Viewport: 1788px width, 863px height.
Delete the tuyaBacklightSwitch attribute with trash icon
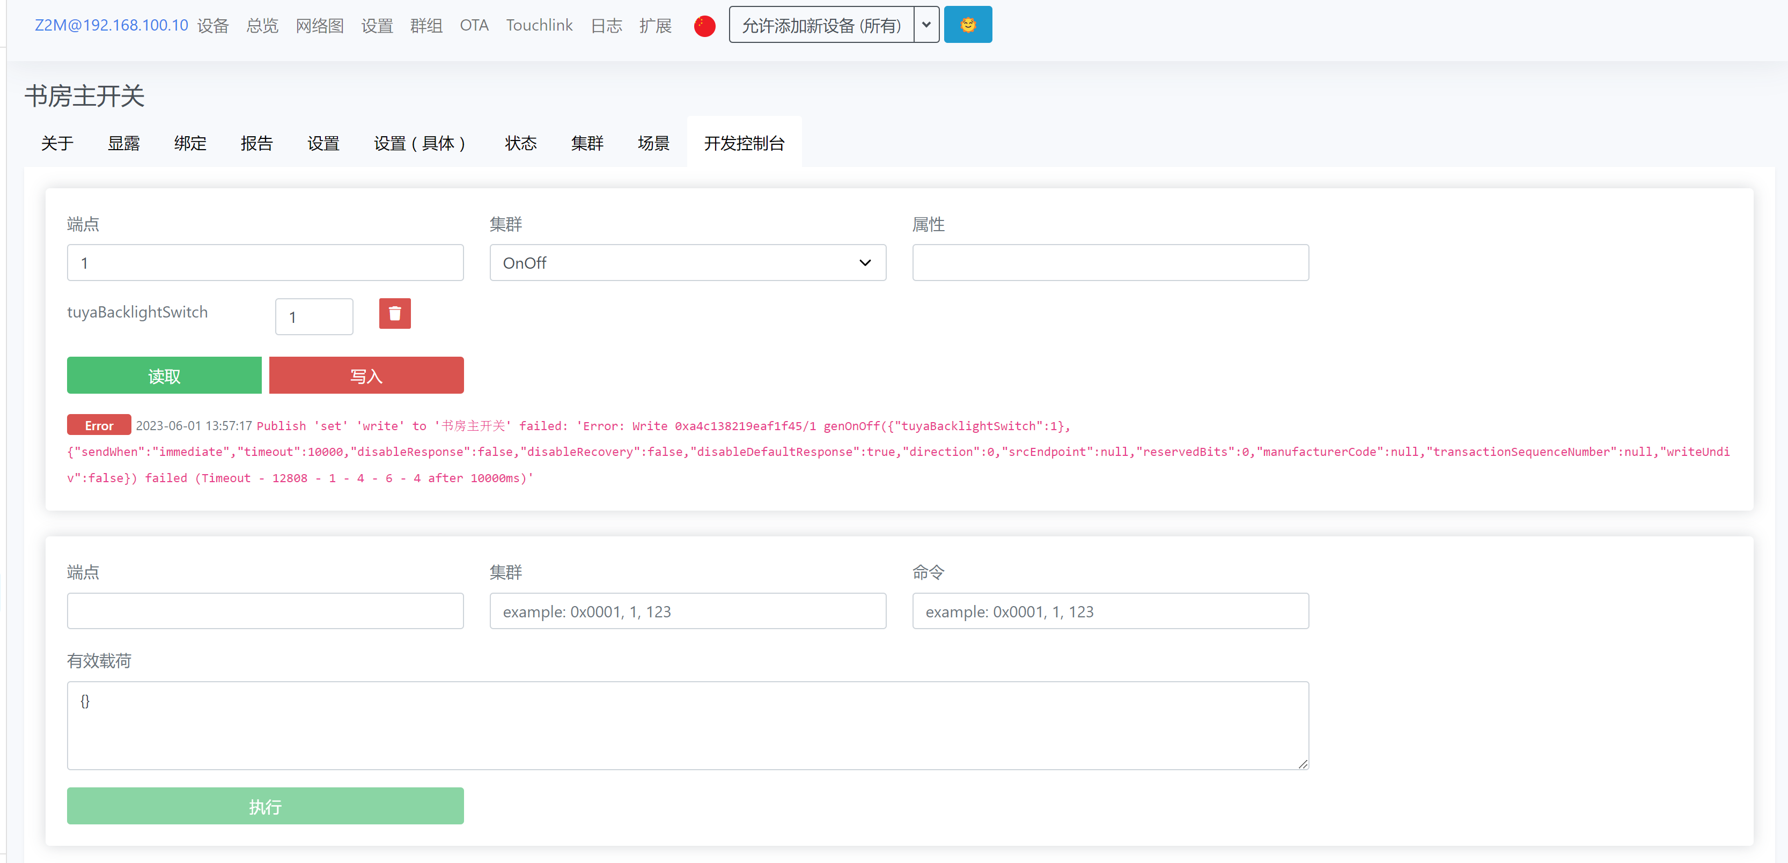point(394,314)
